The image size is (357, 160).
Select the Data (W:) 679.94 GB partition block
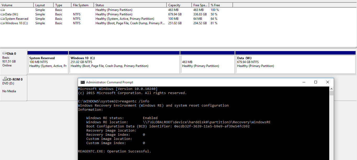point(295,64)
